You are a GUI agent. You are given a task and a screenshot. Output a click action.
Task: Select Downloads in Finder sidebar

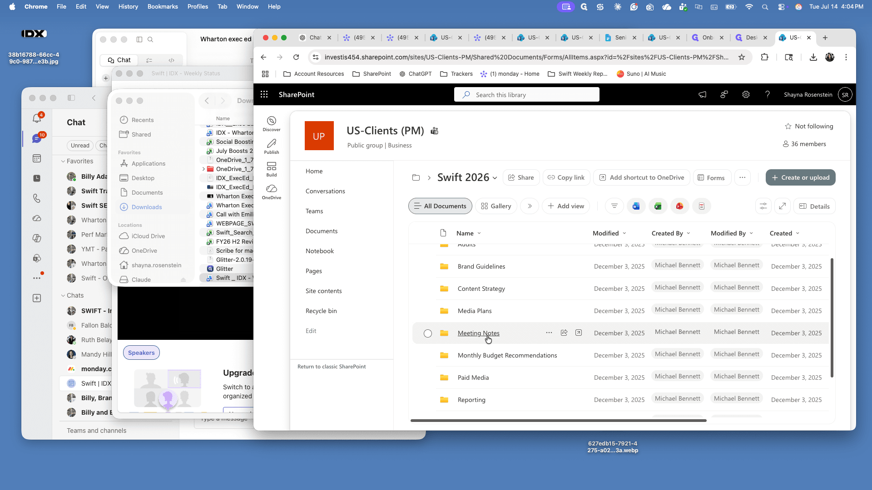coord(153,207)
